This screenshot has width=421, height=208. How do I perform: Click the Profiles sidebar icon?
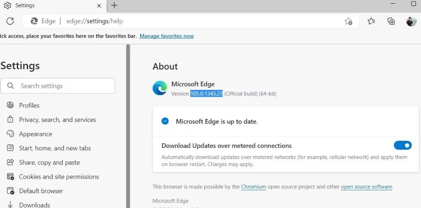pyautogui.click(x=10, y=105)
